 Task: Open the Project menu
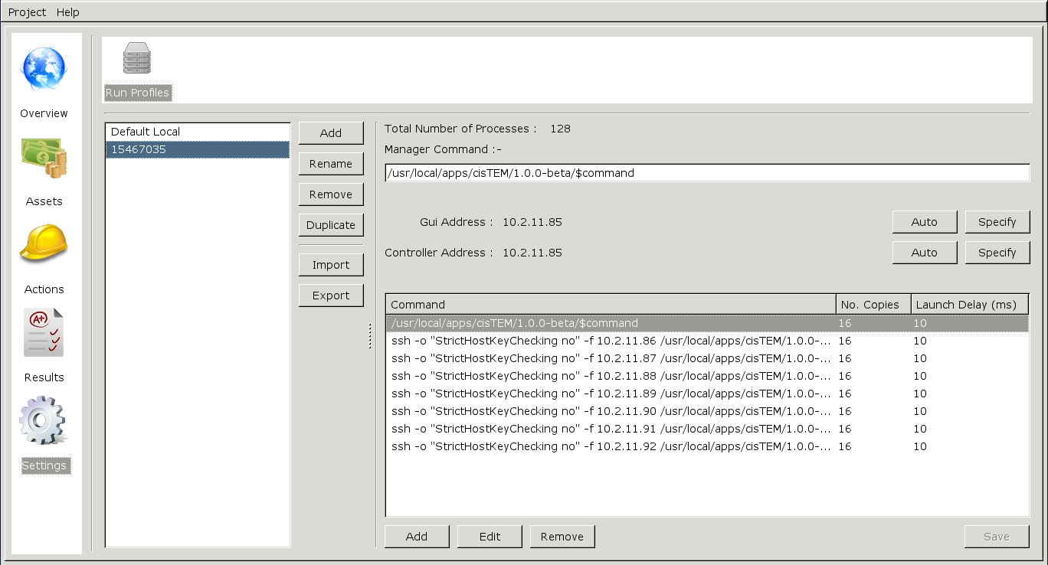coord(26,11)
